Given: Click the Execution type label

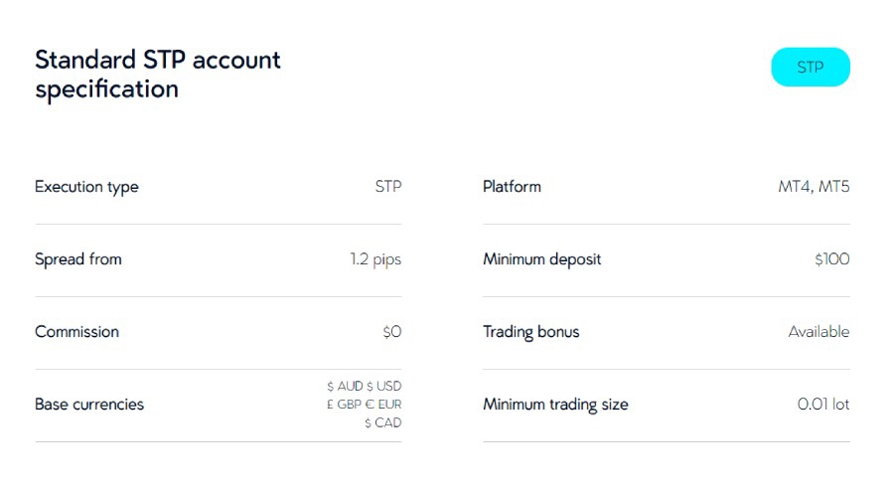Looking at the screenshot, I should (x=86, y=187).
